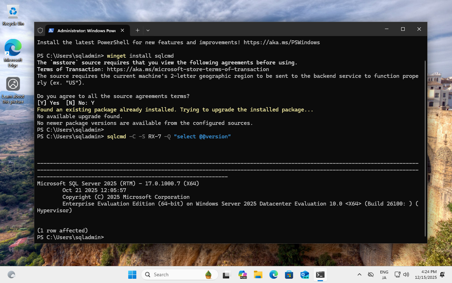The width and height of the screenshot is (452, 283).
Task: Open the new Outlook app from the taskbar
Action: [x=304, y=275]
